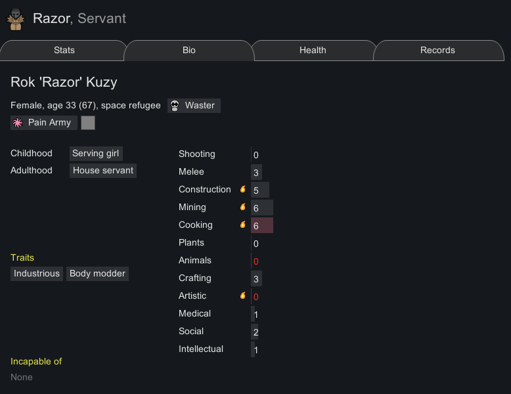Click the gray ideology color swatch
The image size is (511, 394).
click(88, 123)
